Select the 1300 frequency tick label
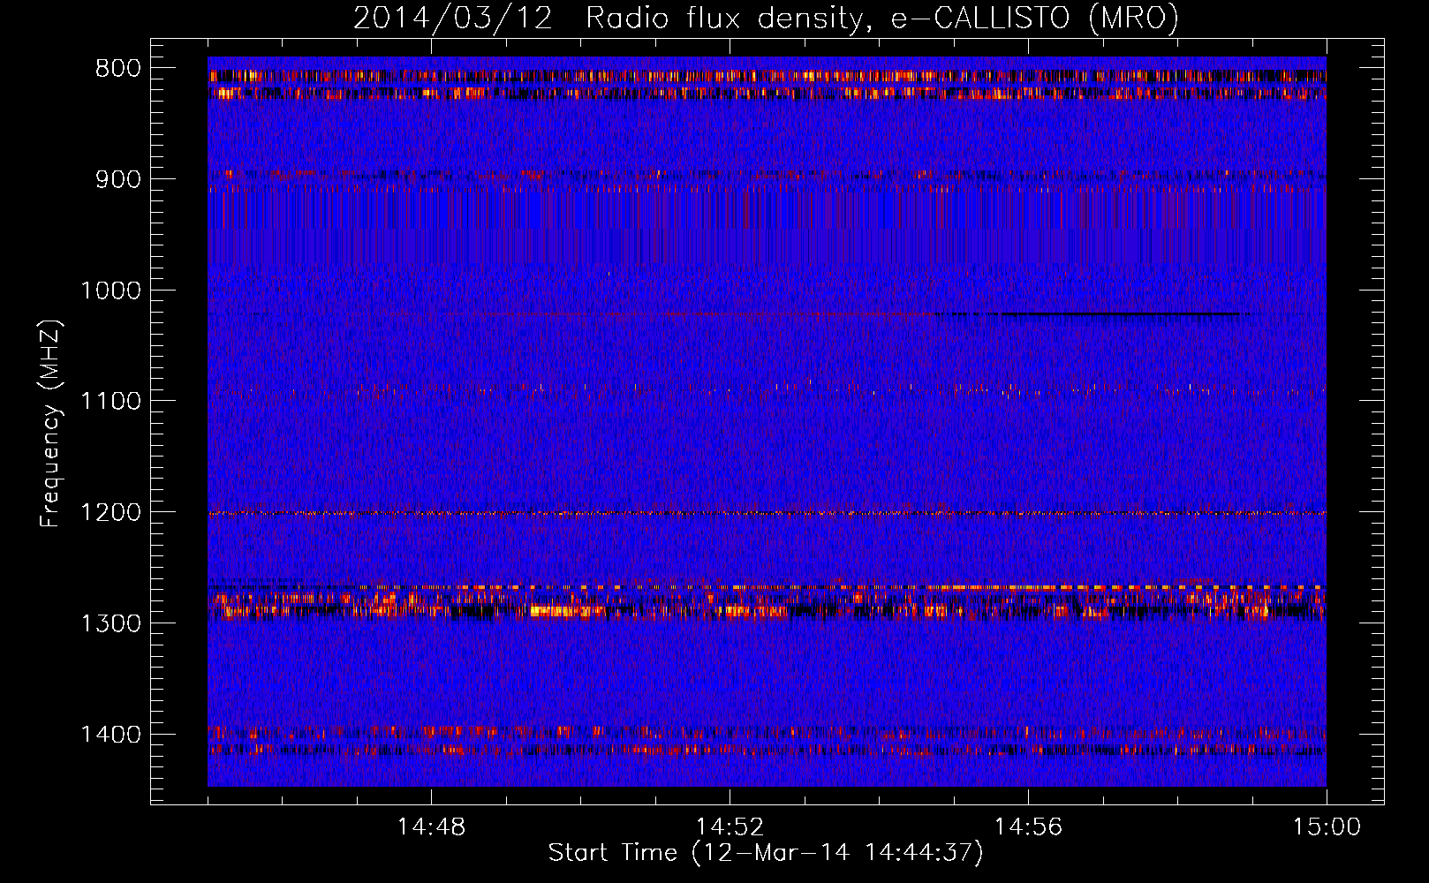The width and height of the screenshot is (1429, 883). coord(110,623)
